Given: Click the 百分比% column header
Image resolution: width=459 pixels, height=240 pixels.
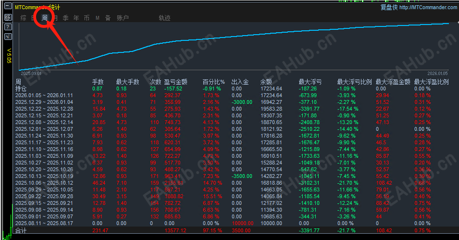Looking at the screenshot, I should pyautogui.click(x=214, y=82).
